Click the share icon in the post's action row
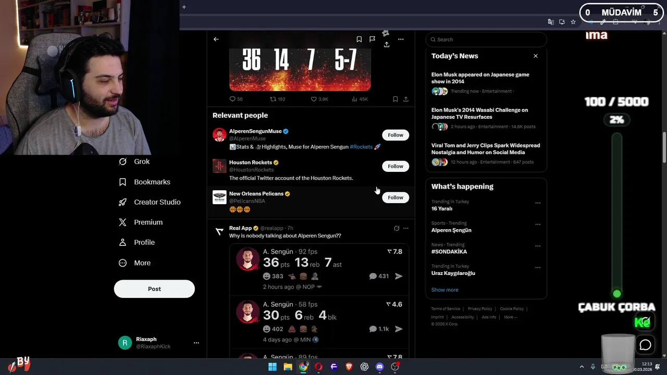Viewport: 667px width, 375px height. (x=406, y=99)
